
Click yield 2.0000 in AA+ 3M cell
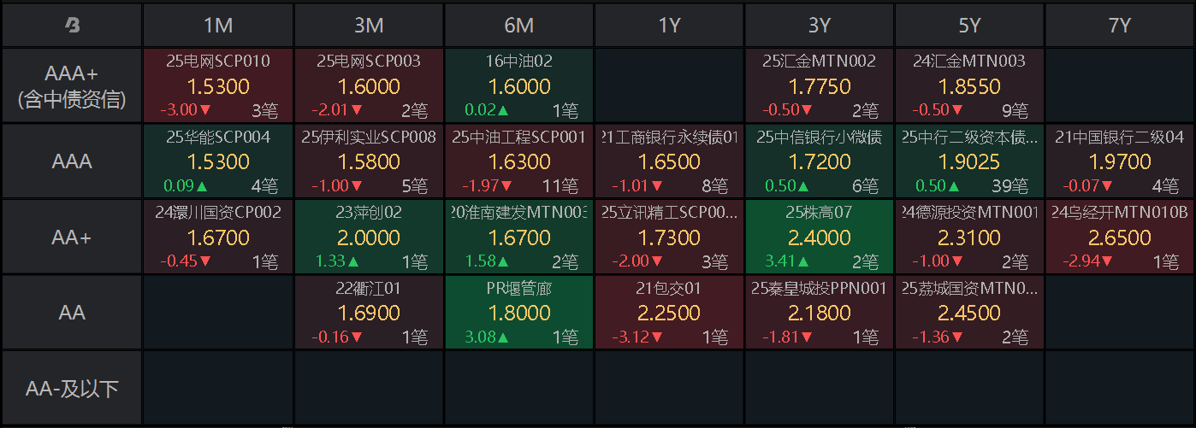[369, 237]
